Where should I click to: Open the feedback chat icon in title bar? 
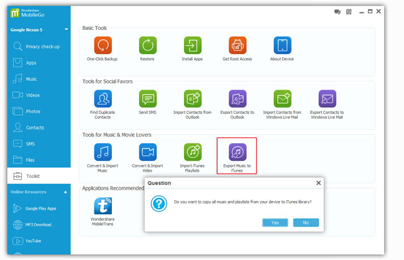[x=337, y=12]
